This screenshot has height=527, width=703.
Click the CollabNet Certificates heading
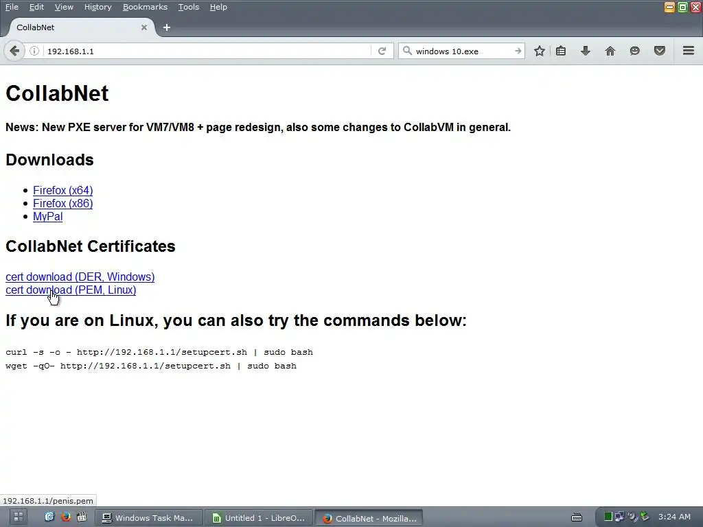click(x=91, y=246)
